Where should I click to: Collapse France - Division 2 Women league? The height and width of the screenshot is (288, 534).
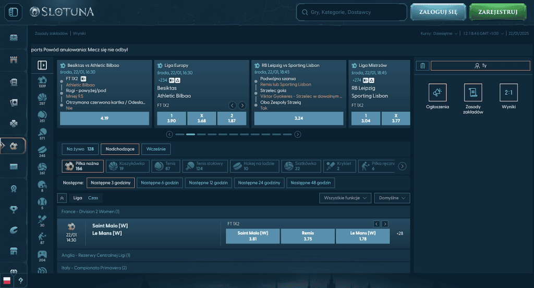(233, 211)
